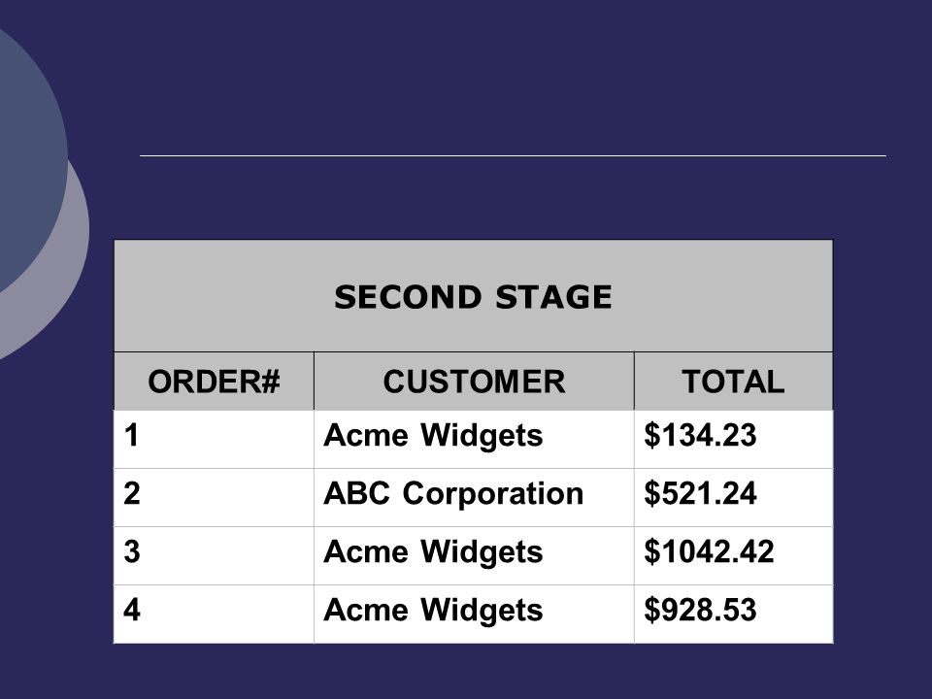The width and height of the screenshot is (932, 699).
Task: Click order number 2 cell
Action: click(x=214, y=497)
